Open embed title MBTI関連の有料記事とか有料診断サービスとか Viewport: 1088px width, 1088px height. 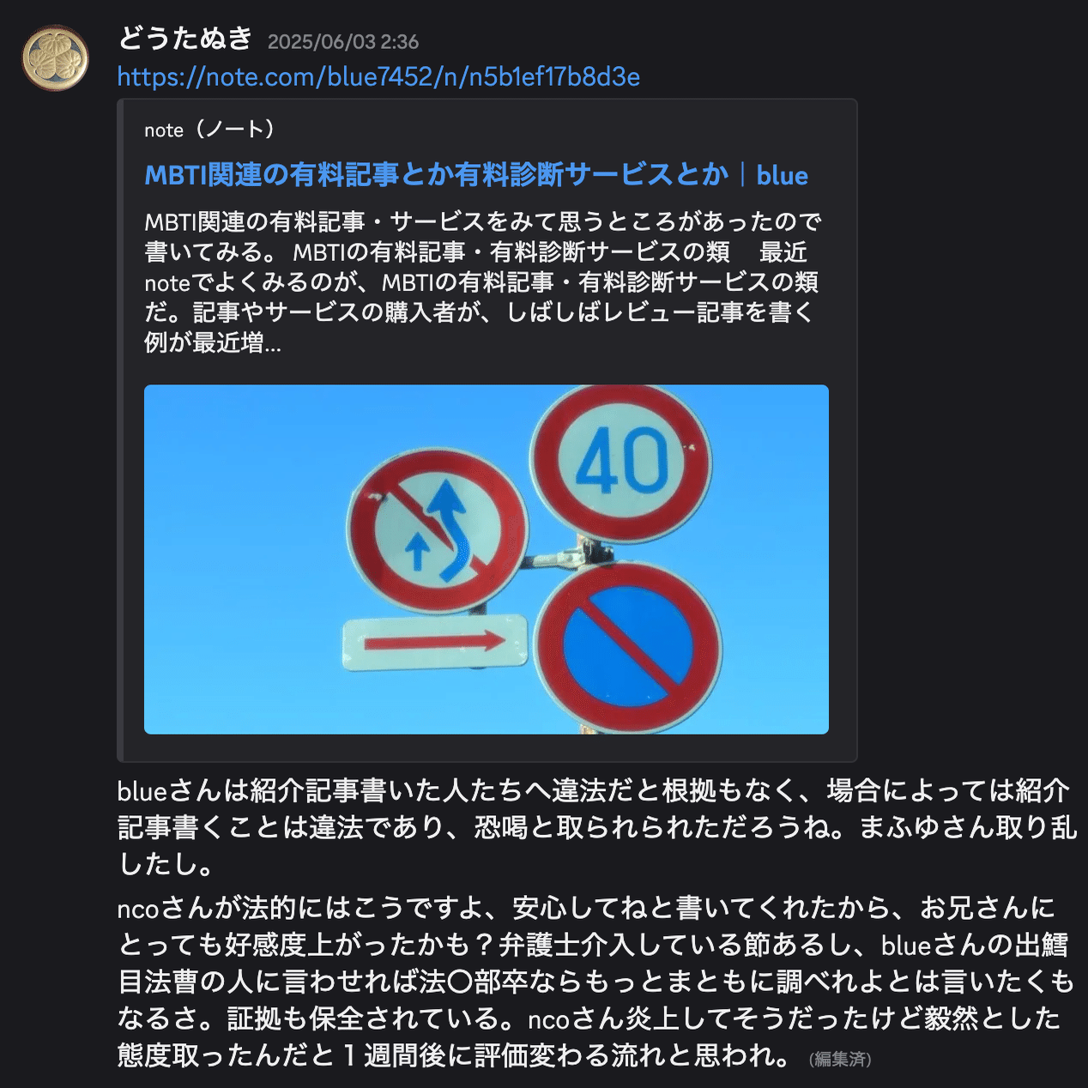point(436,175)
